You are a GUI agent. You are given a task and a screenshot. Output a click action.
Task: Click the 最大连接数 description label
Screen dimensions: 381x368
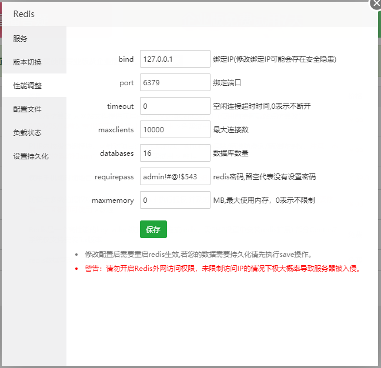click(230, 130)
